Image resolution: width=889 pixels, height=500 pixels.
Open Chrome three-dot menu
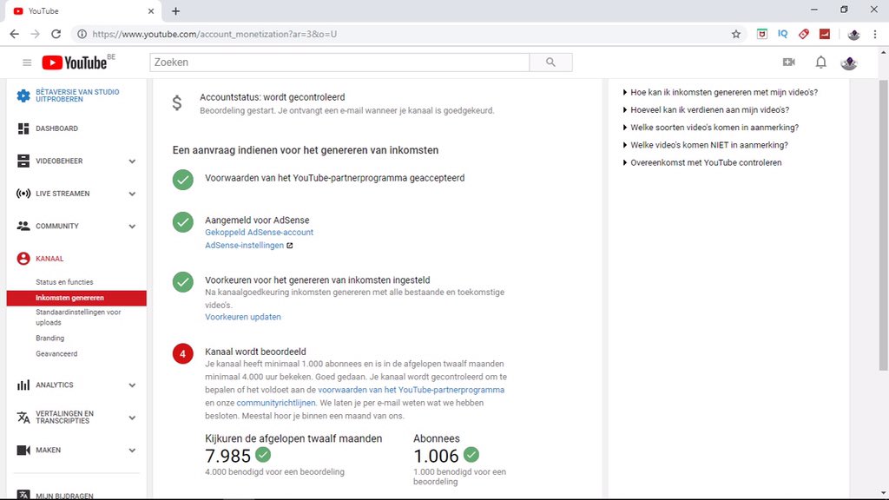pos(875,34)
